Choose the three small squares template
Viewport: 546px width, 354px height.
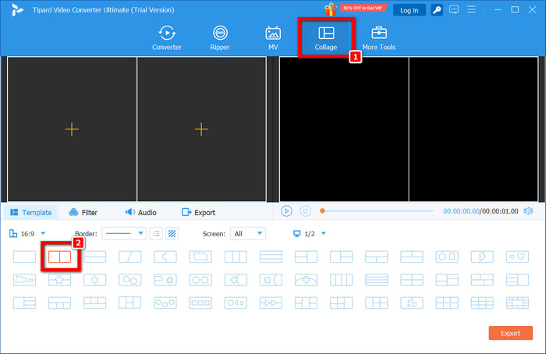click(x=200, y=303)
